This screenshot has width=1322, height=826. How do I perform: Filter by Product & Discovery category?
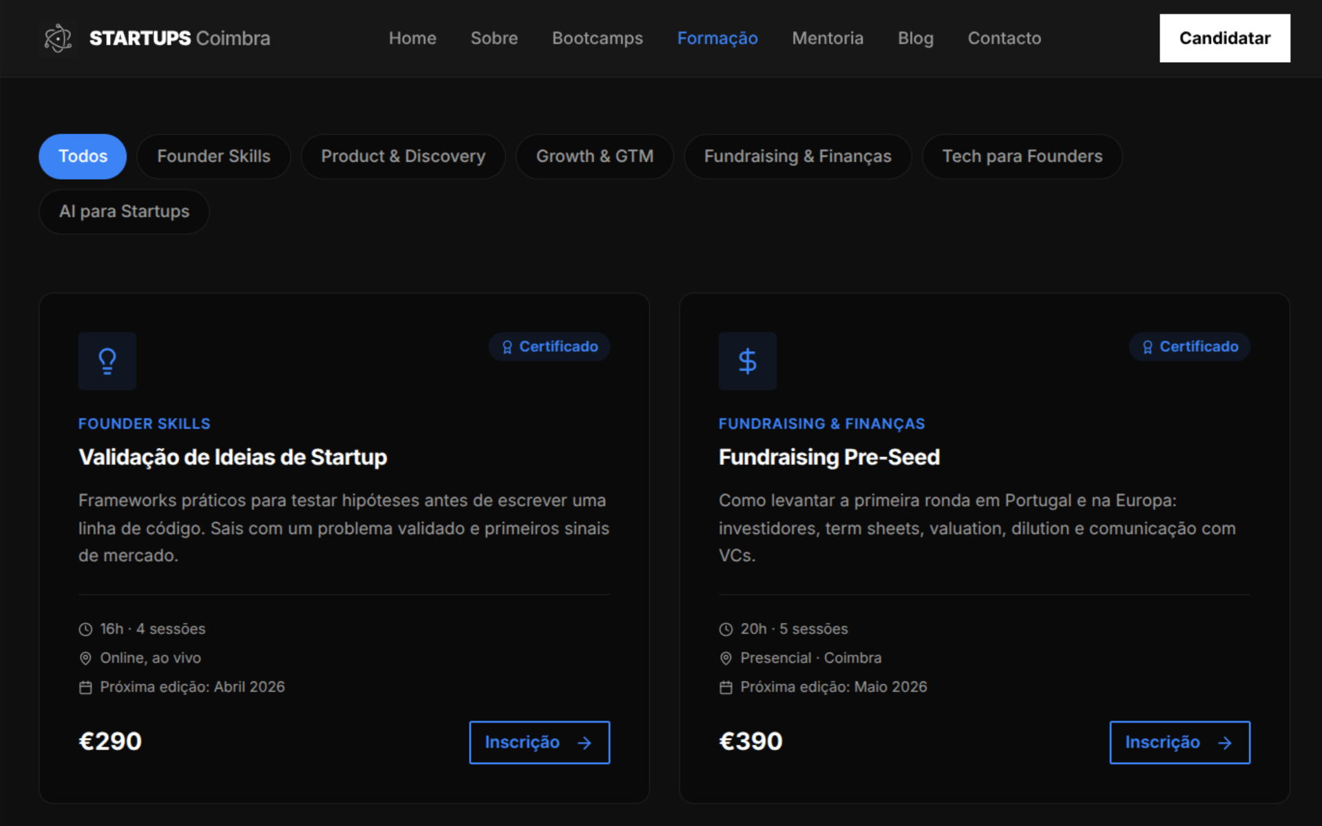(x=403, y=156)
